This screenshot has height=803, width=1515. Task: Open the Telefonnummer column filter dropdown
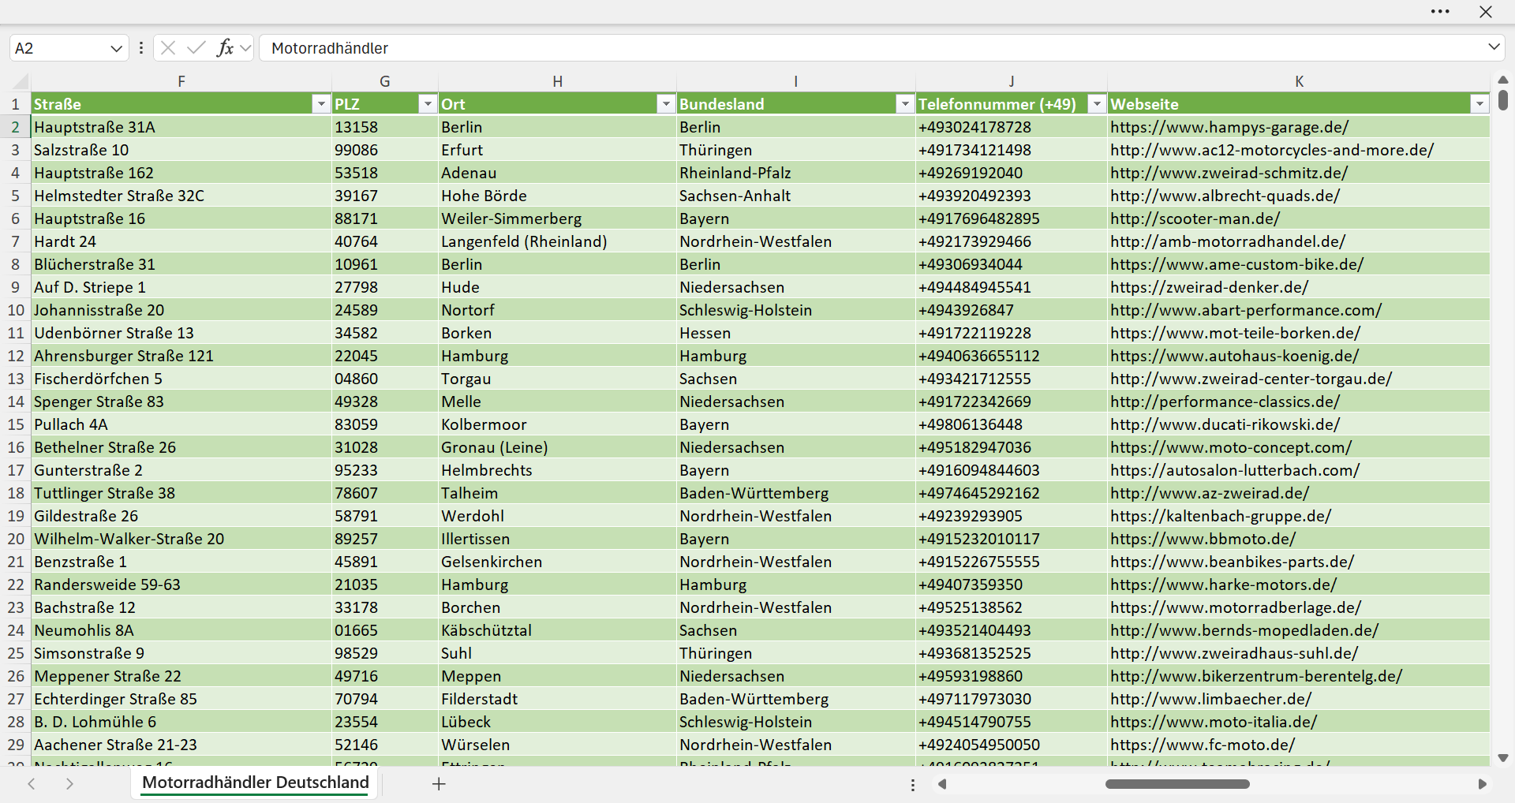pos(1097,104)
